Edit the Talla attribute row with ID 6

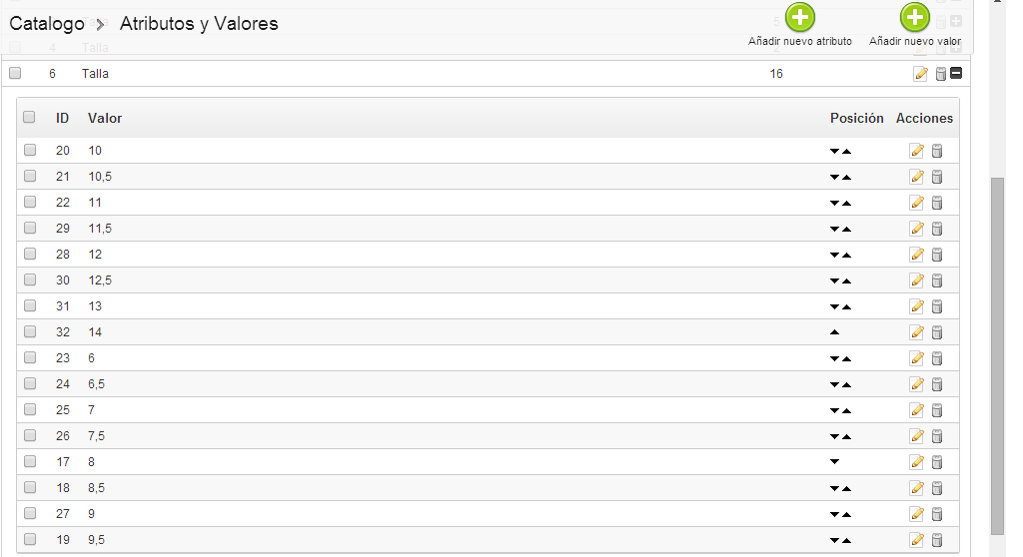[x=920, y=74]
